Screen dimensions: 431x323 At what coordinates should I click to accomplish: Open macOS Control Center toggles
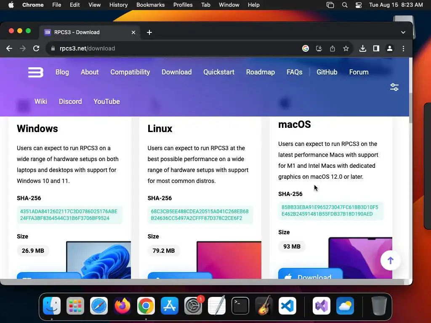(x=359, y=5)
